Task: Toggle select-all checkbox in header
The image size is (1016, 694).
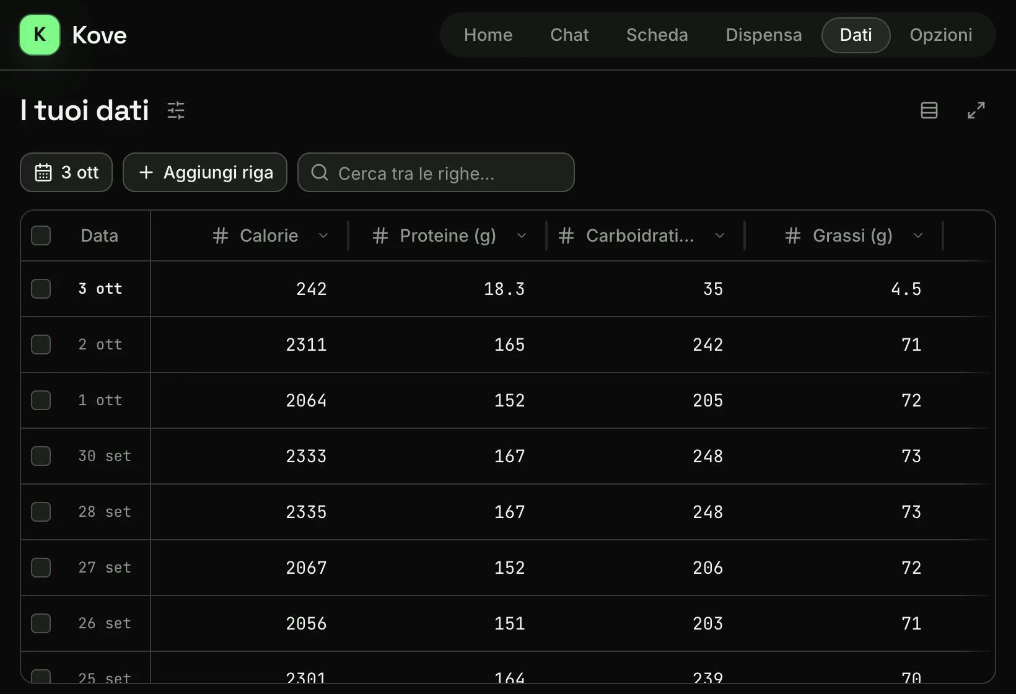Action: 41,235
